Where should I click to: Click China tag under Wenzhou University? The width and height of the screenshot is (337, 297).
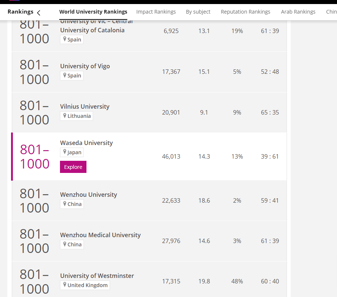(72, 204)
